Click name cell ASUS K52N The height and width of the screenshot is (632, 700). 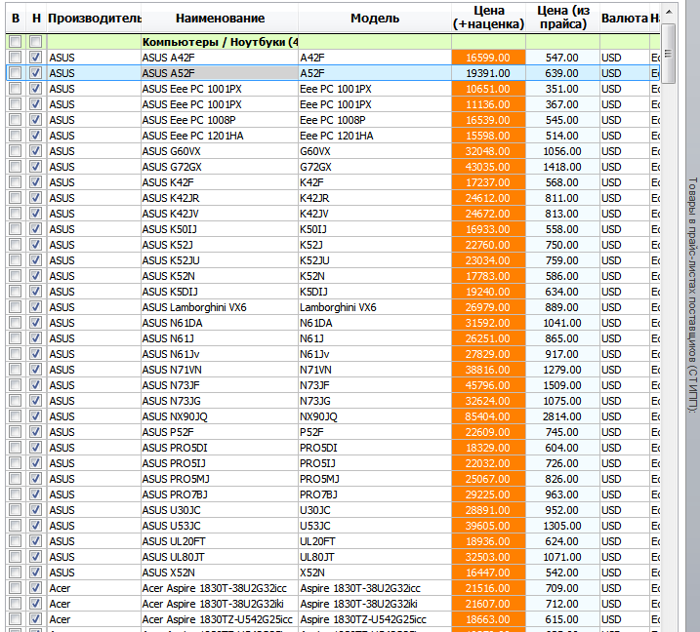coord(220,276)
